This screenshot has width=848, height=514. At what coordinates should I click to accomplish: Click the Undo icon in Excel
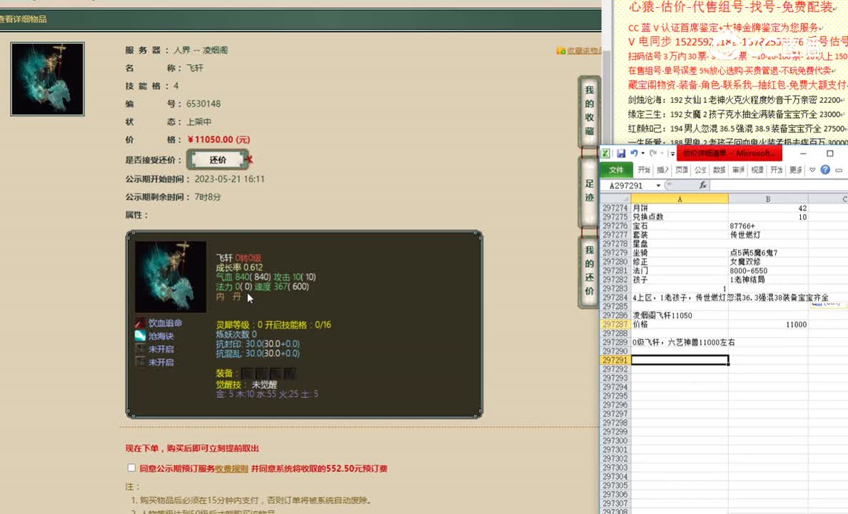point(635,151)
